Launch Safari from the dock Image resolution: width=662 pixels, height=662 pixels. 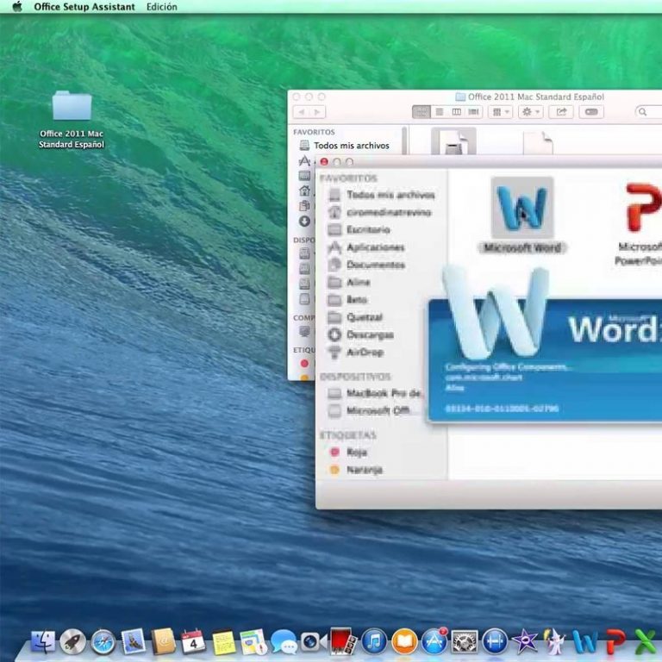pos(103,641)
